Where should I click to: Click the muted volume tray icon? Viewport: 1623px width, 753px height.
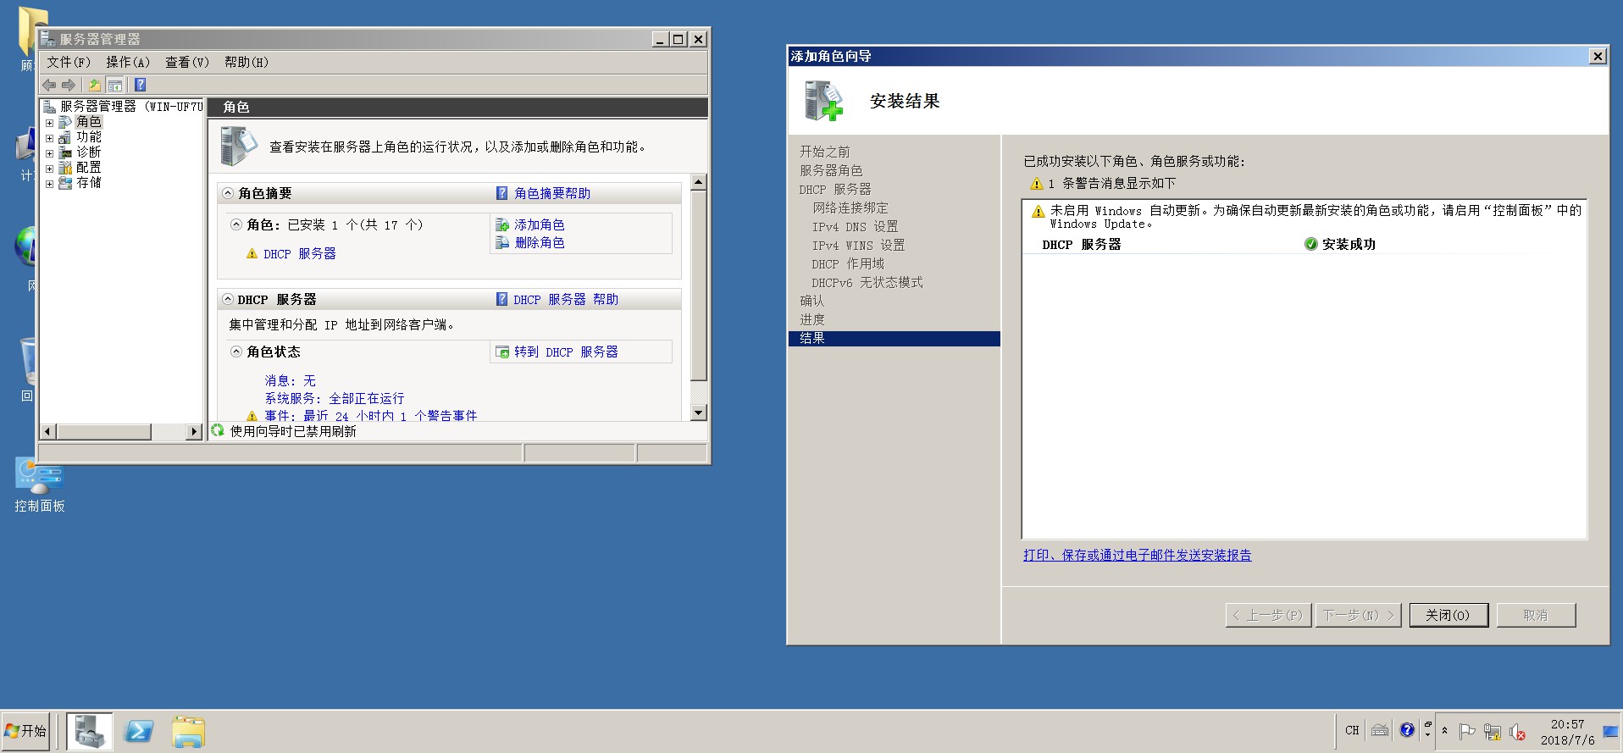coord(1517,731)
